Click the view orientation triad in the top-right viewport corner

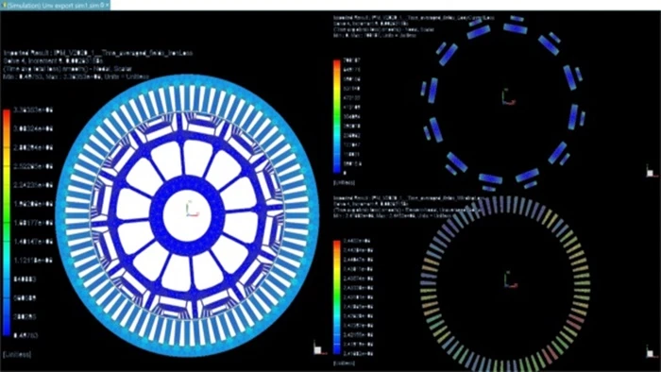[652, 172]
